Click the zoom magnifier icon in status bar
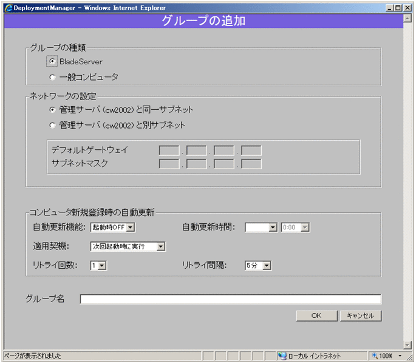Image resolution: width=416 pixels, height=364 pixels. 375,356
